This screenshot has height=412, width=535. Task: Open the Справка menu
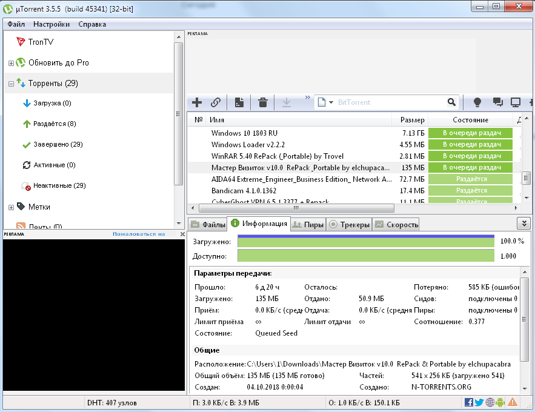click(x=92, y=24)
